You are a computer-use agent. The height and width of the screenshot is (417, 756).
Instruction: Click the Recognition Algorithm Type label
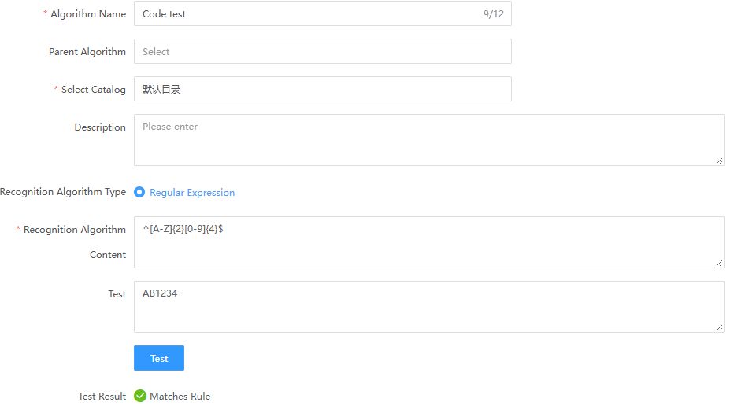coord(63,192)
